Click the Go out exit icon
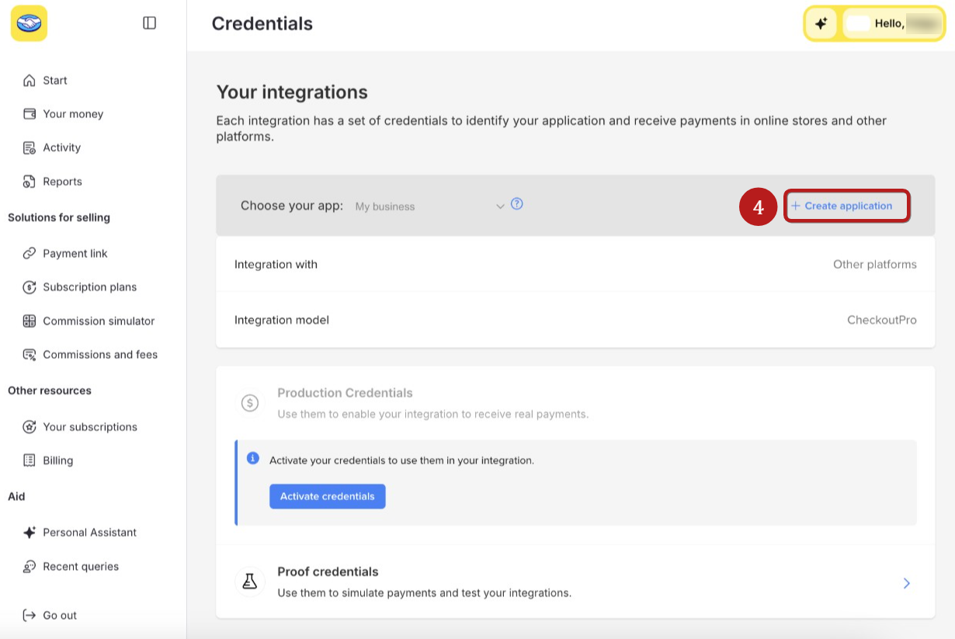This screenshot has width=955, height=639. click(30, 616)
